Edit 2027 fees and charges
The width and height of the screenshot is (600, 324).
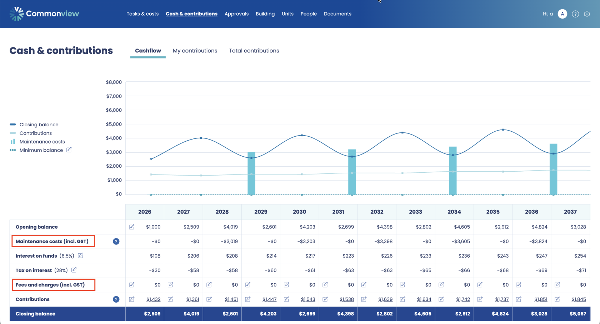click(170, 285)
